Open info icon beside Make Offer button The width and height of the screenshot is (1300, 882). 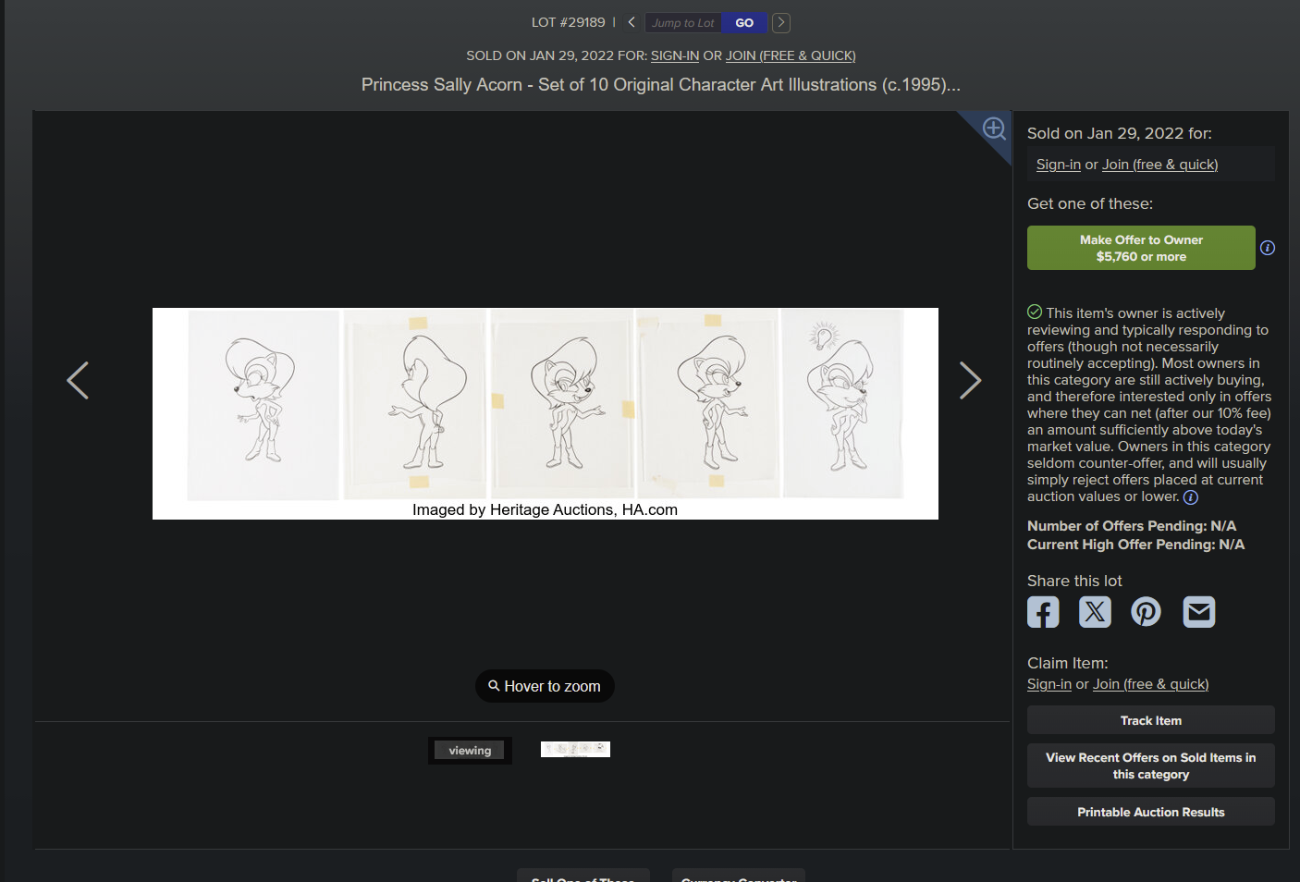(x=1268, y=248)
